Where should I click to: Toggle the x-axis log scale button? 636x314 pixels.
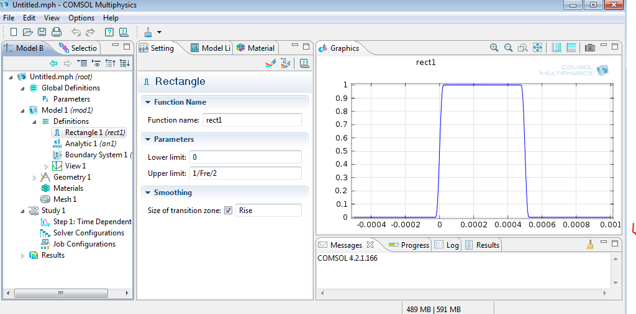pyautogui.click(x=556, y=48)
